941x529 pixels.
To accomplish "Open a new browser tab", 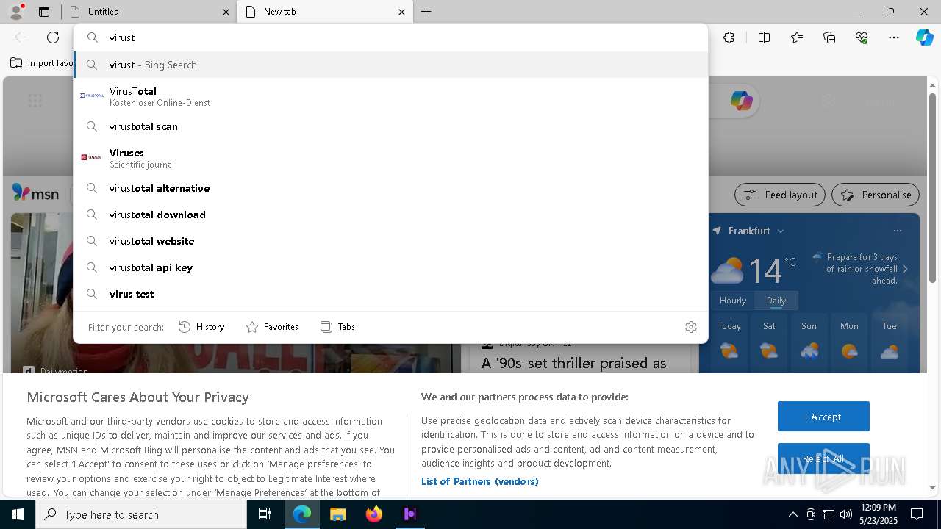I will point(426,12).
